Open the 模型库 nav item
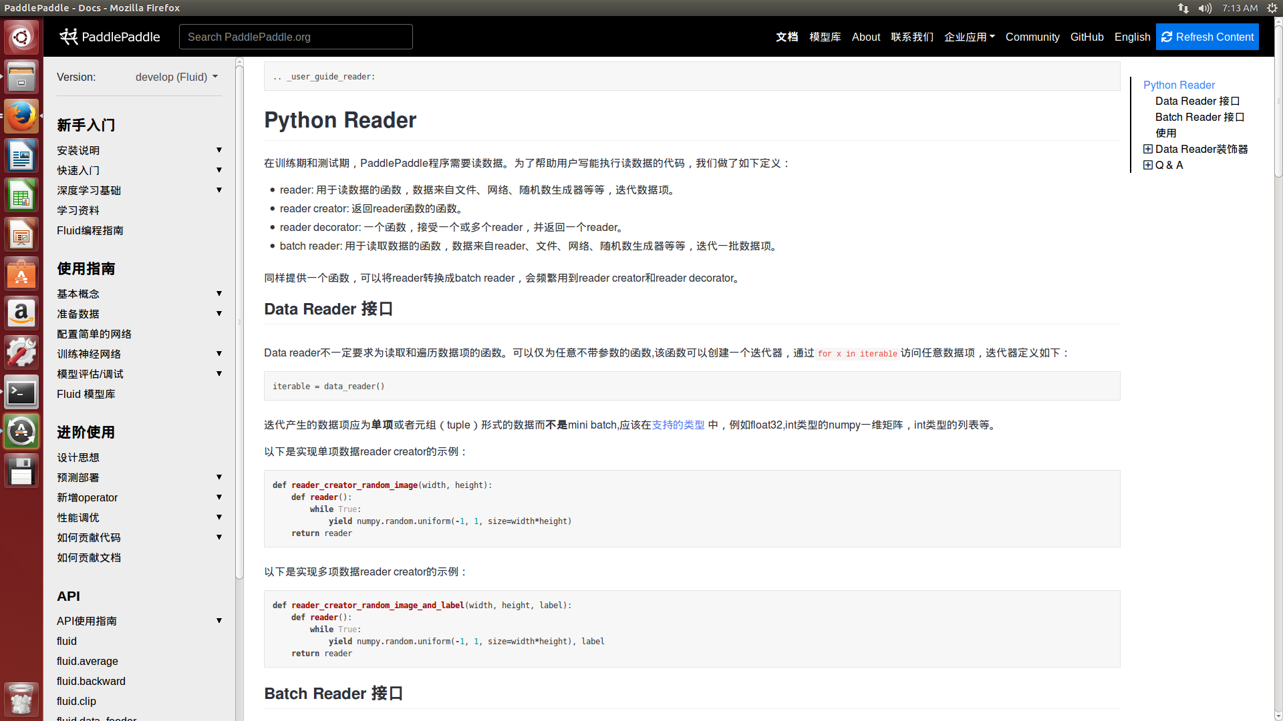 click(x=825, y=37)
